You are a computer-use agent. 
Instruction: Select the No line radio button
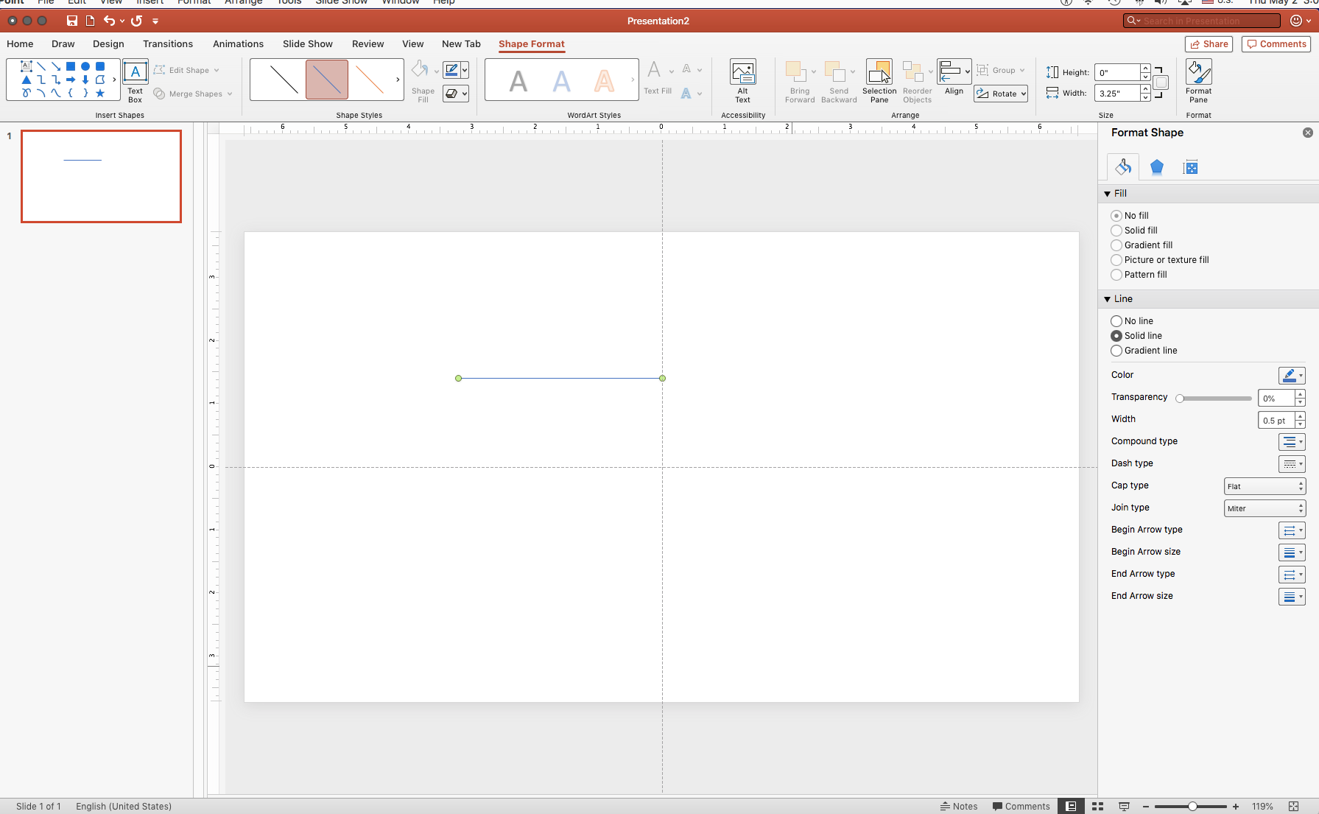click(1116, 321)
